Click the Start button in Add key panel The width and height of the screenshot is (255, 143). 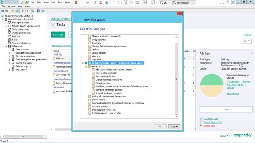click(226, 110)
